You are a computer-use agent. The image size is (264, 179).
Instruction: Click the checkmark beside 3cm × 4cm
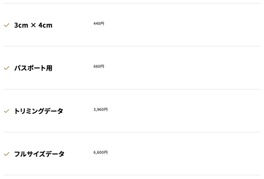(7, 25)
